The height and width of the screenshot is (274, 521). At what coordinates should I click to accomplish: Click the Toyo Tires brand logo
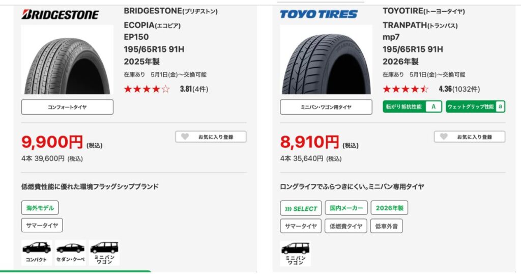[x=319, y=14]
